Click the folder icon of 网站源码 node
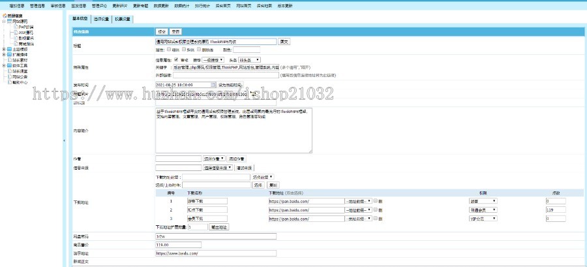The width and height of the screenshot is (587, 267). 10,22
